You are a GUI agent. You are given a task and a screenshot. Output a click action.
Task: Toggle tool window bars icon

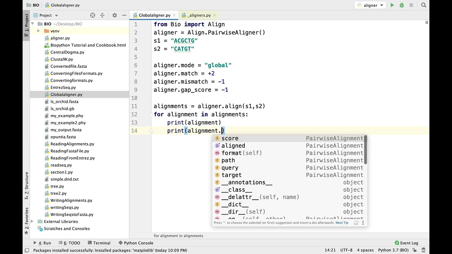point(26,250)
